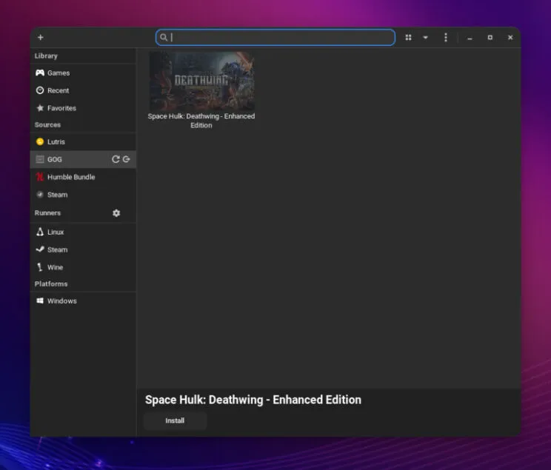
Task: Click the yellow Lutris logo icon
Action: pyautogui.click(x=40, y=141)
